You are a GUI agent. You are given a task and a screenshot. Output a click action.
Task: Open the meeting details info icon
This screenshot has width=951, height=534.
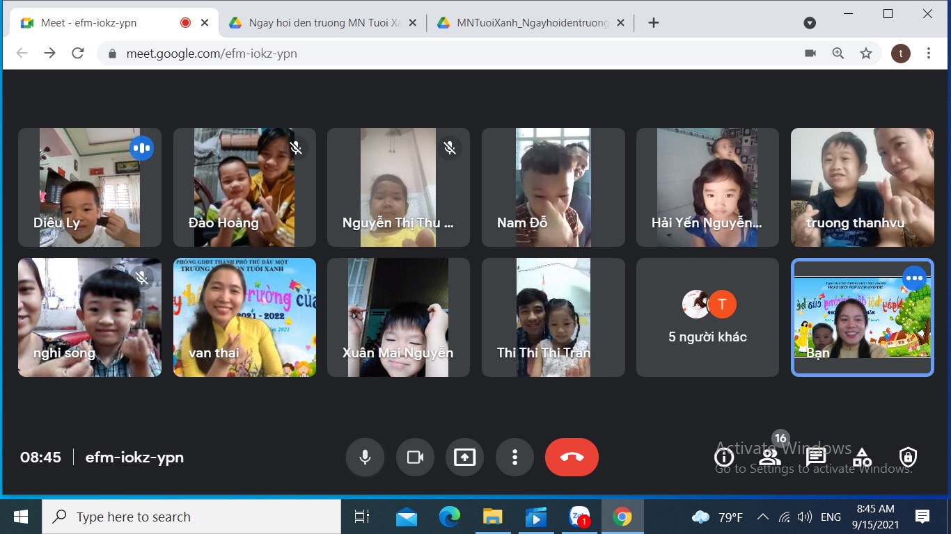click(x=724, y=457)
